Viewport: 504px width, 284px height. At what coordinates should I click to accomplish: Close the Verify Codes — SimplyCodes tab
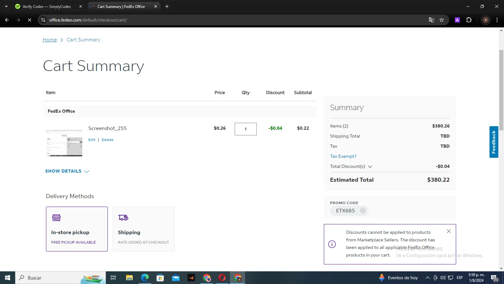81,6
